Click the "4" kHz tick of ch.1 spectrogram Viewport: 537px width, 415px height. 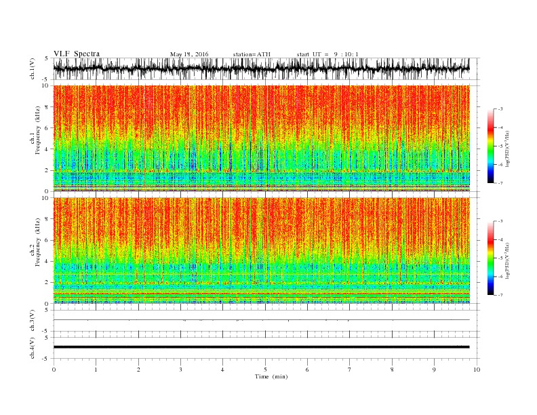click(47, 149)
